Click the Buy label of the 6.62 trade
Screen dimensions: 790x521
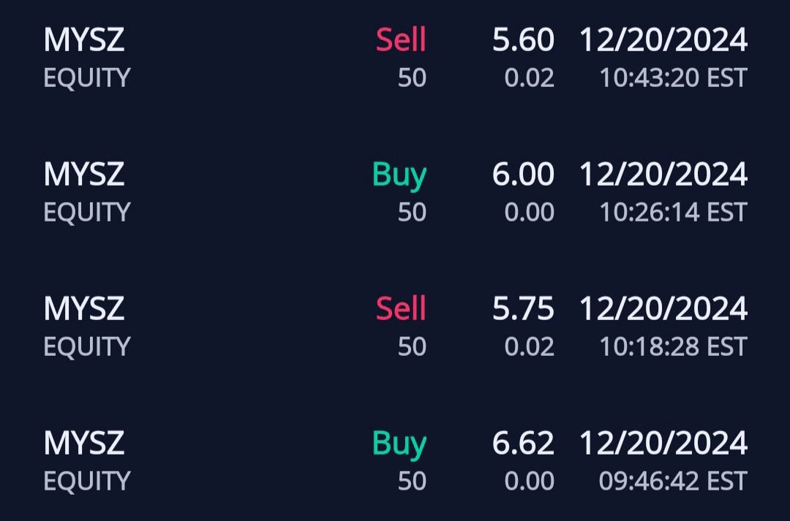click(399, 443)
